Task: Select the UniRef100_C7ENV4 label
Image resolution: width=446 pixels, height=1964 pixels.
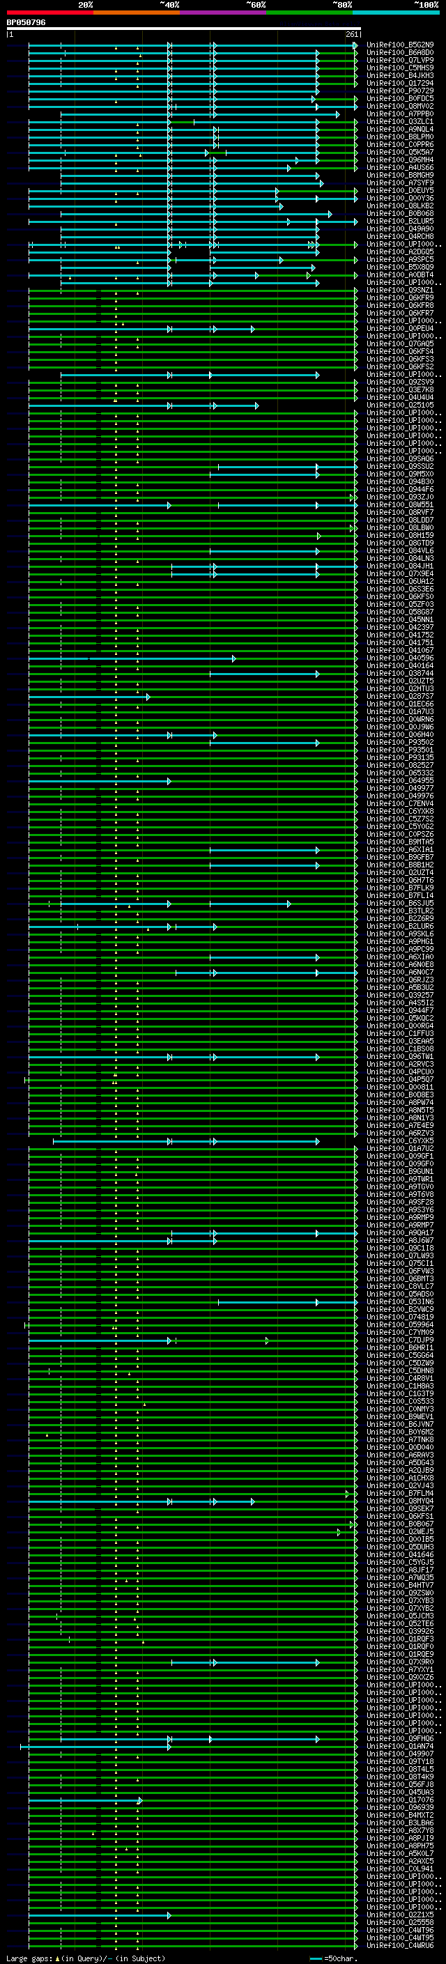Action: click(x=400, y=803)
